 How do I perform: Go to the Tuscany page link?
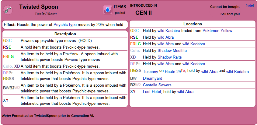[x=151, y=72]
